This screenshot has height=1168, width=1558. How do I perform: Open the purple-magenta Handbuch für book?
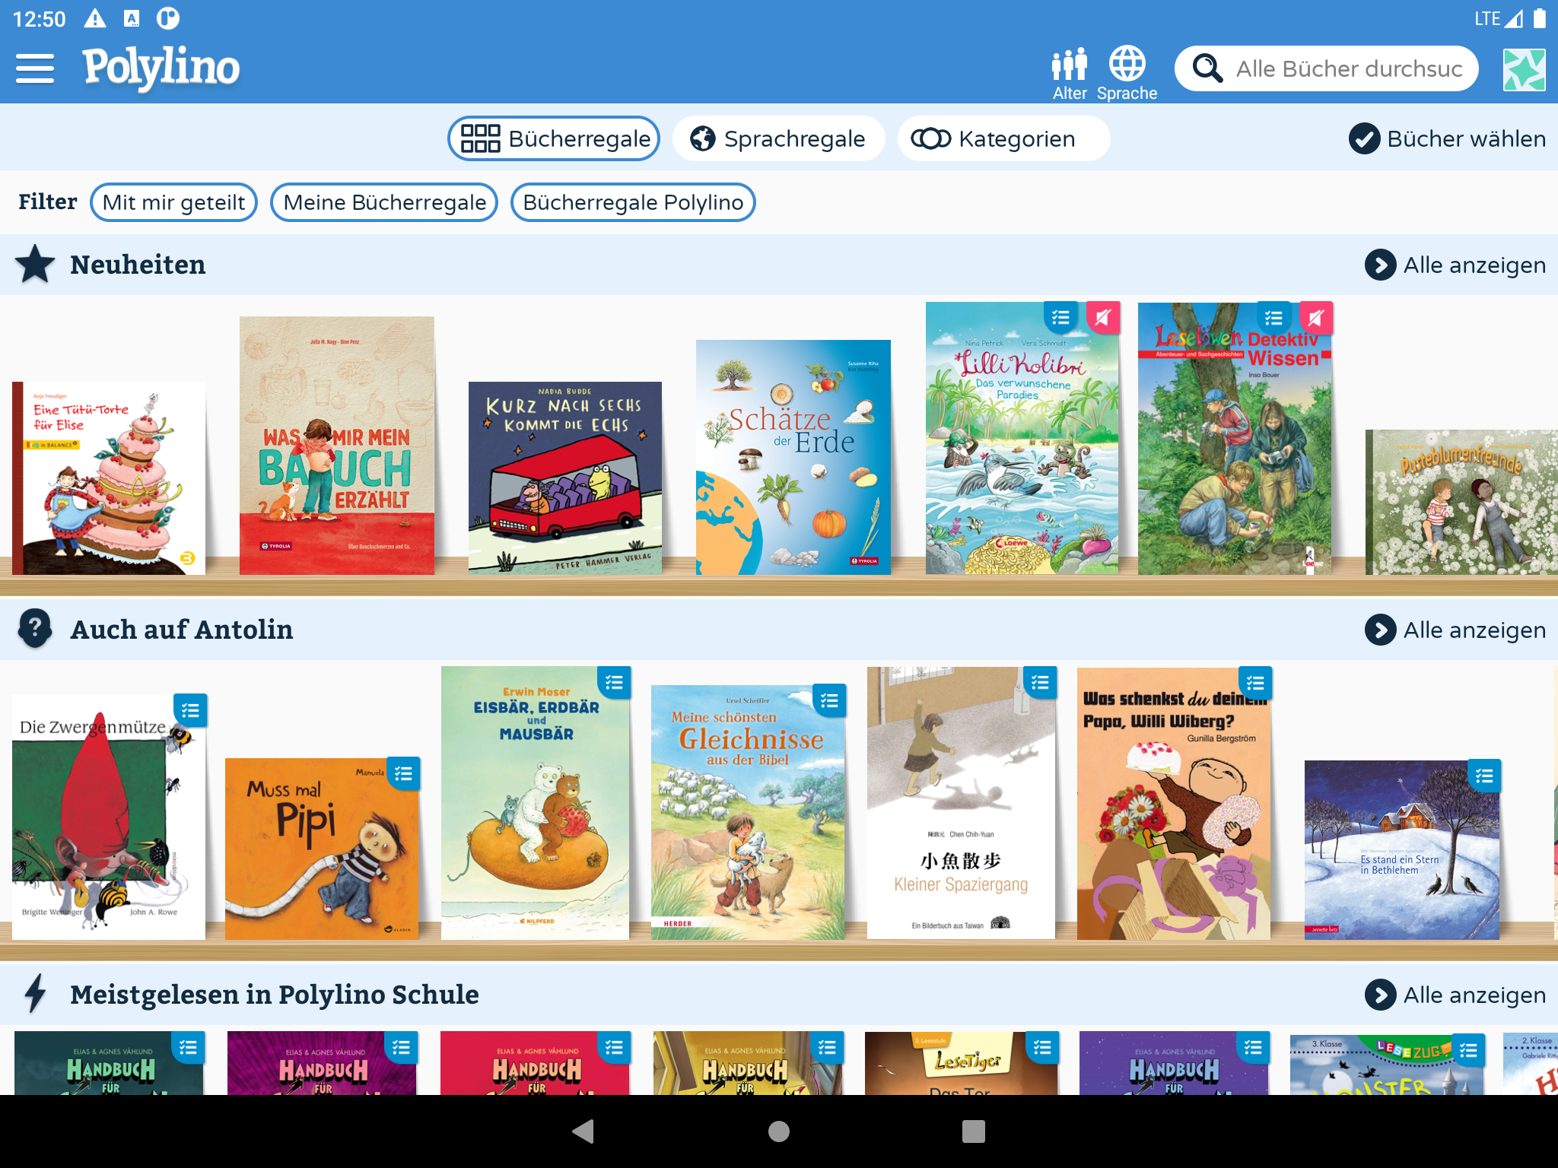click(322, 1063)
